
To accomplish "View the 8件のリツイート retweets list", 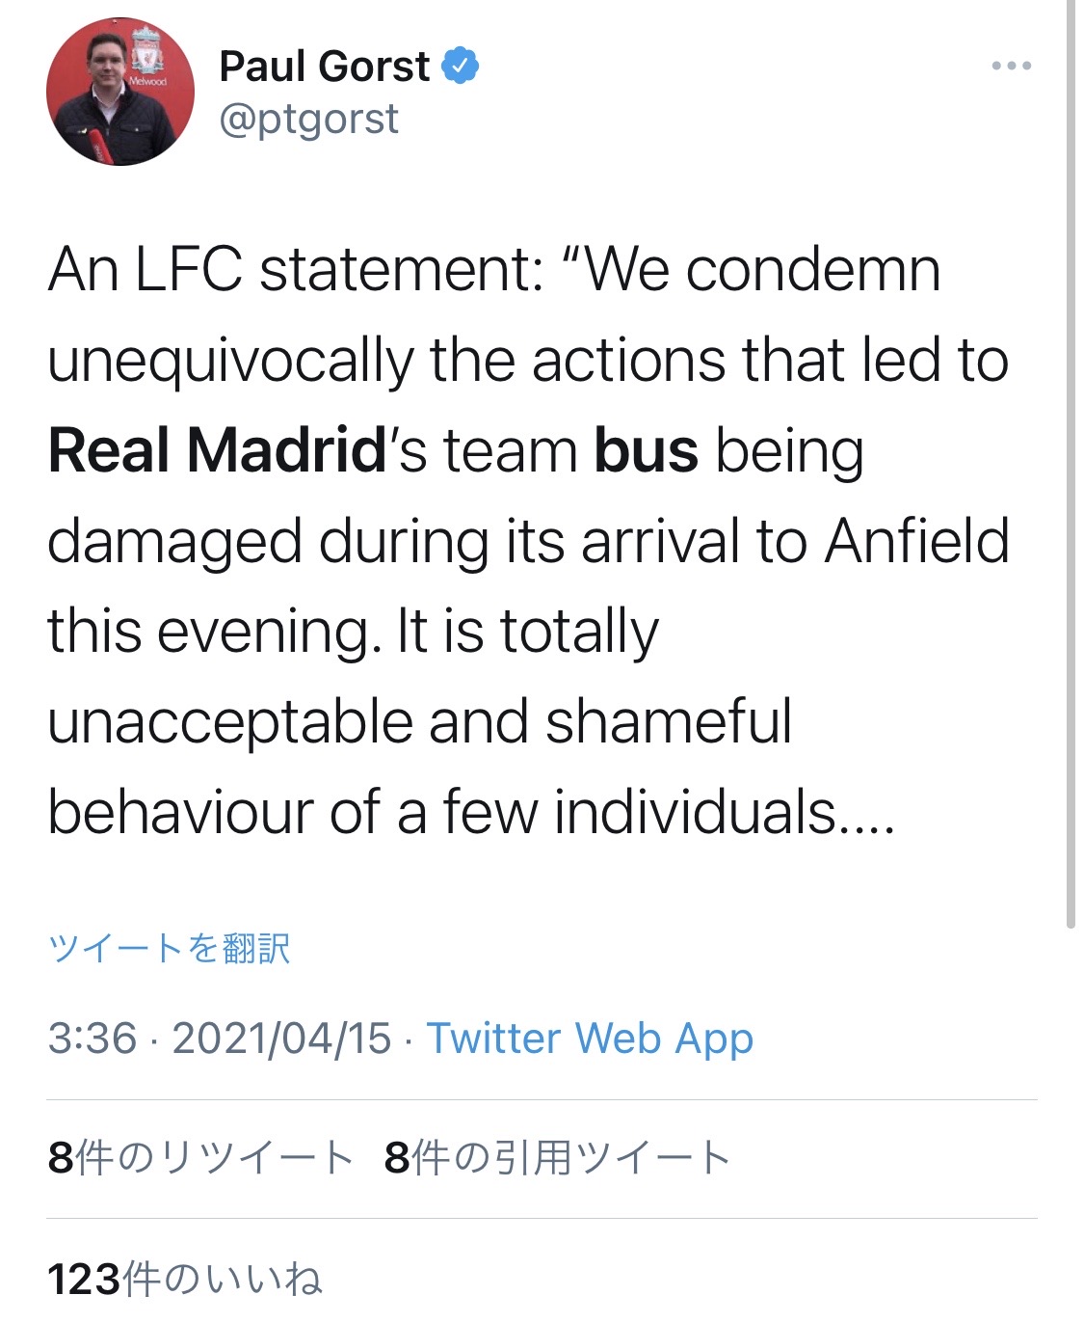I will pos(200,1158).
